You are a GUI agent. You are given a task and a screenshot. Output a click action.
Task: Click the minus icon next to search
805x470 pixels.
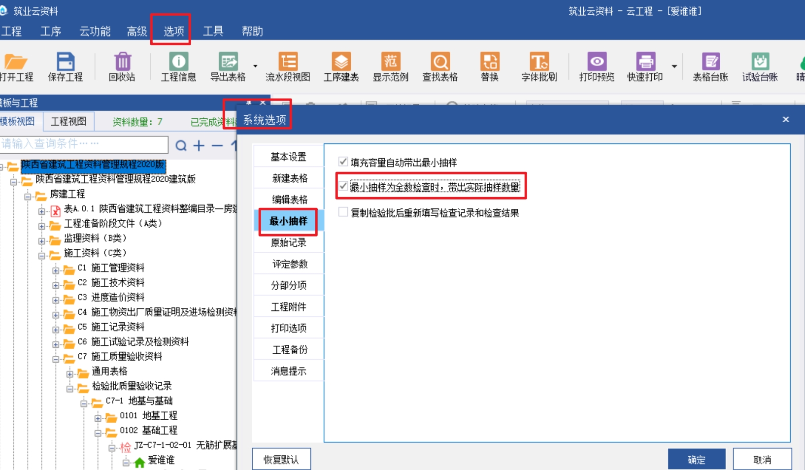(x=217, y=145)
